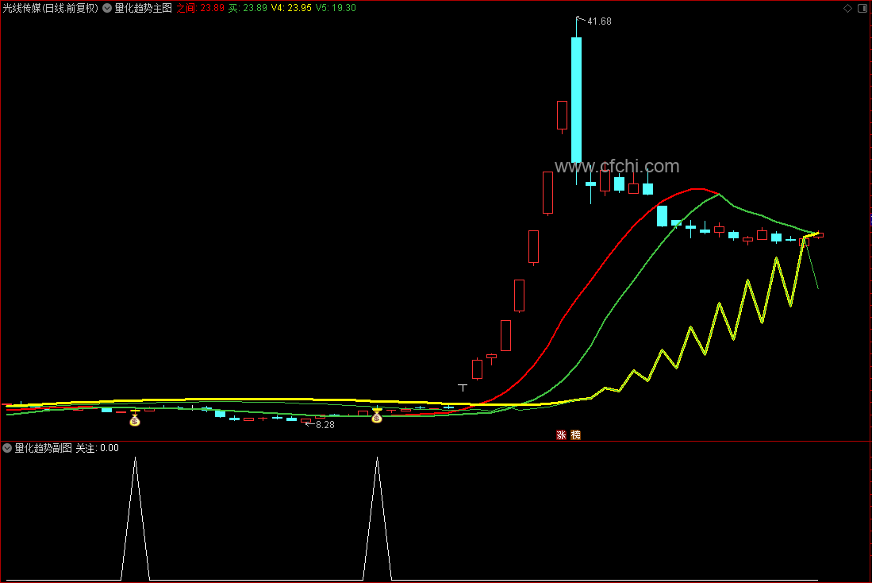The height and width of the screenshot is (583, 872).
Task: Click the 8.28 low price label
Action: (325, 425)
